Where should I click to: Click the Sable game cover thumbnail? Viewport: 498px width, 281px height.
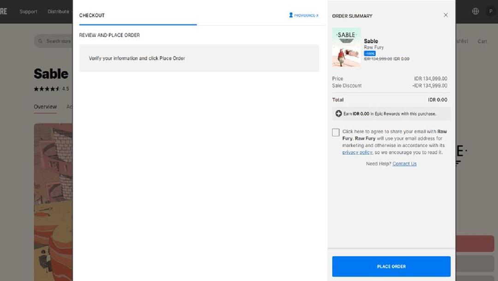click(x=346, y=47)
